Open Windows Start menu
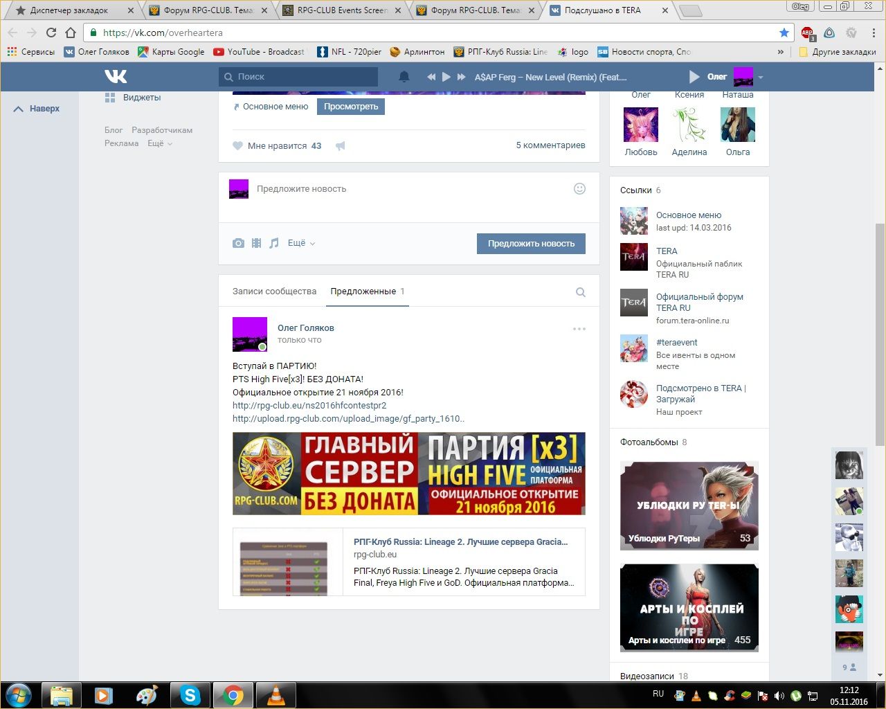Viewport: 886px width, 709px height. pyautogui.click(x=18, y=694)
